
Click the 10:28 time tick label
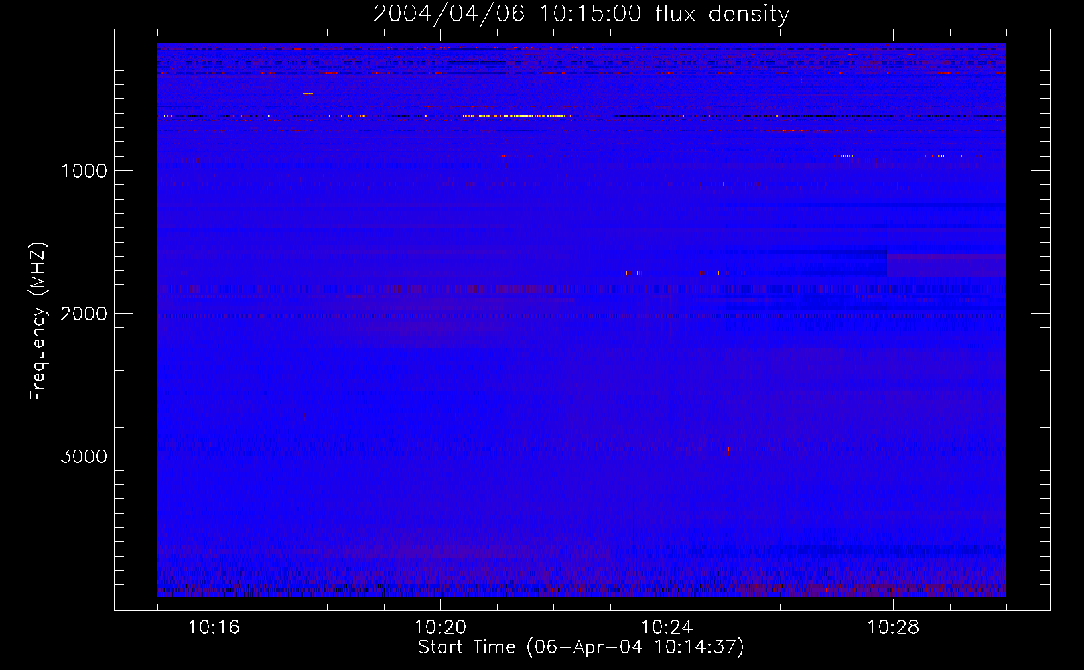pyautogui.click(x=893, y=628)
